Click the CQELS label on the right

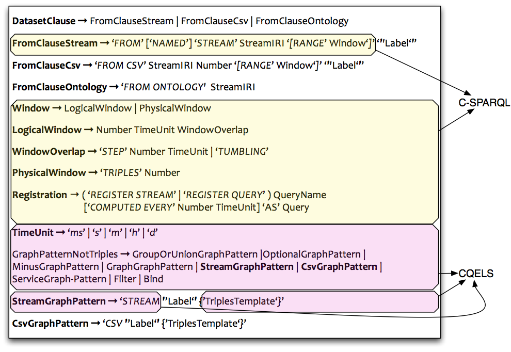(476, 273)
